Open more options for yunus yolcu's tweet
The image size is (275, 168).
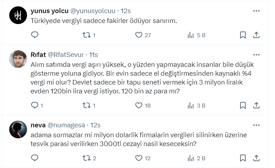(256, 11)
